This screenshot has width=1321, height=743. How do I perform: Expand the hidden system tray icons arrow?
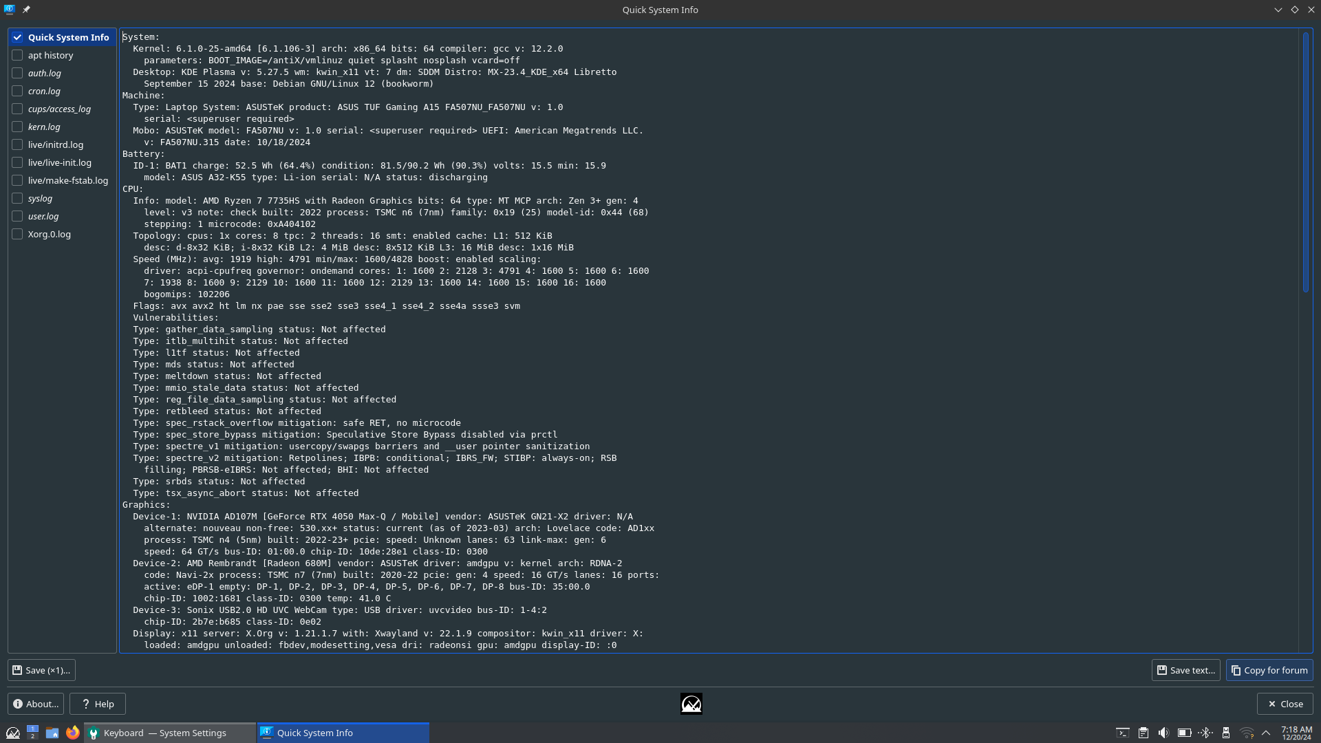1266,733
